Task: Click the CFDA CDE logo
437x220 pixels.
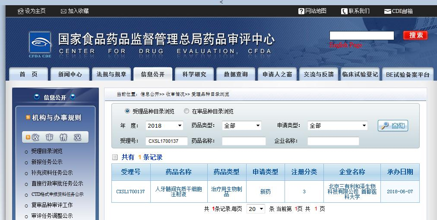Action: pos(40,44)
